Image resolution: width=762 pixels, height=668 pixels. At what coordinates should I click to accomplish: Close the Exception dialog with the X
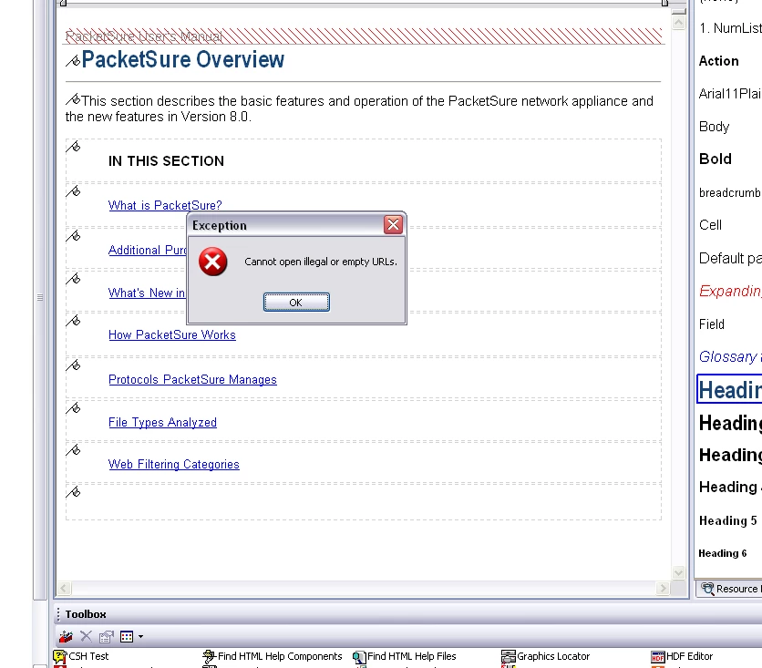pos(393,224)
